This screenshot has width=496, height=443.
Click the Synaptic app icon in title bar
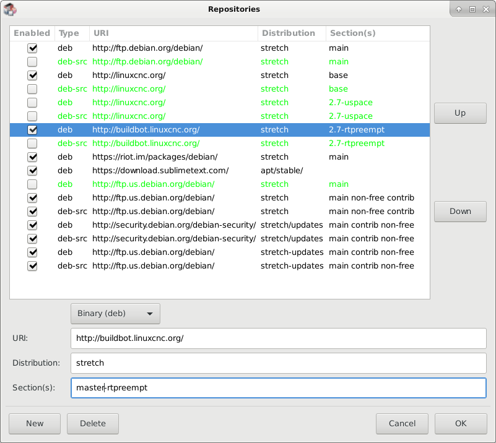coord(10,9)
